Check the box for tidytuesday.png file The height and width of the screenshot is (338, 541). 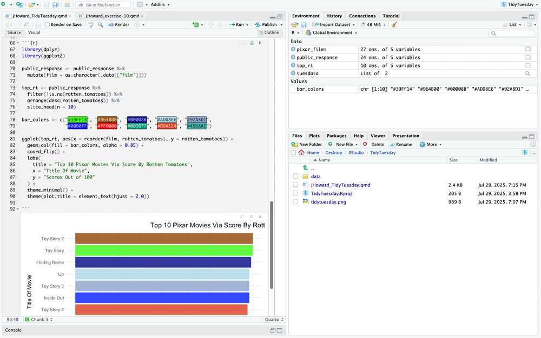(295, 202)
